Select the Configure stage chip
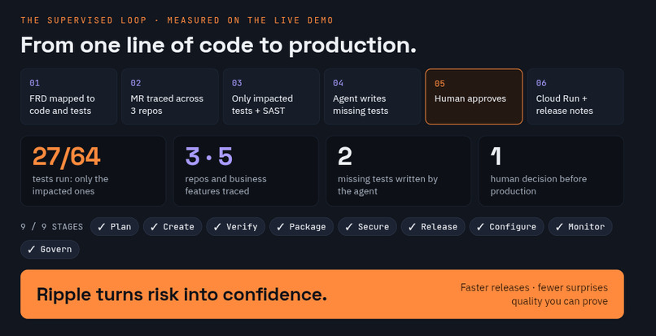 [x=506, y=227]
